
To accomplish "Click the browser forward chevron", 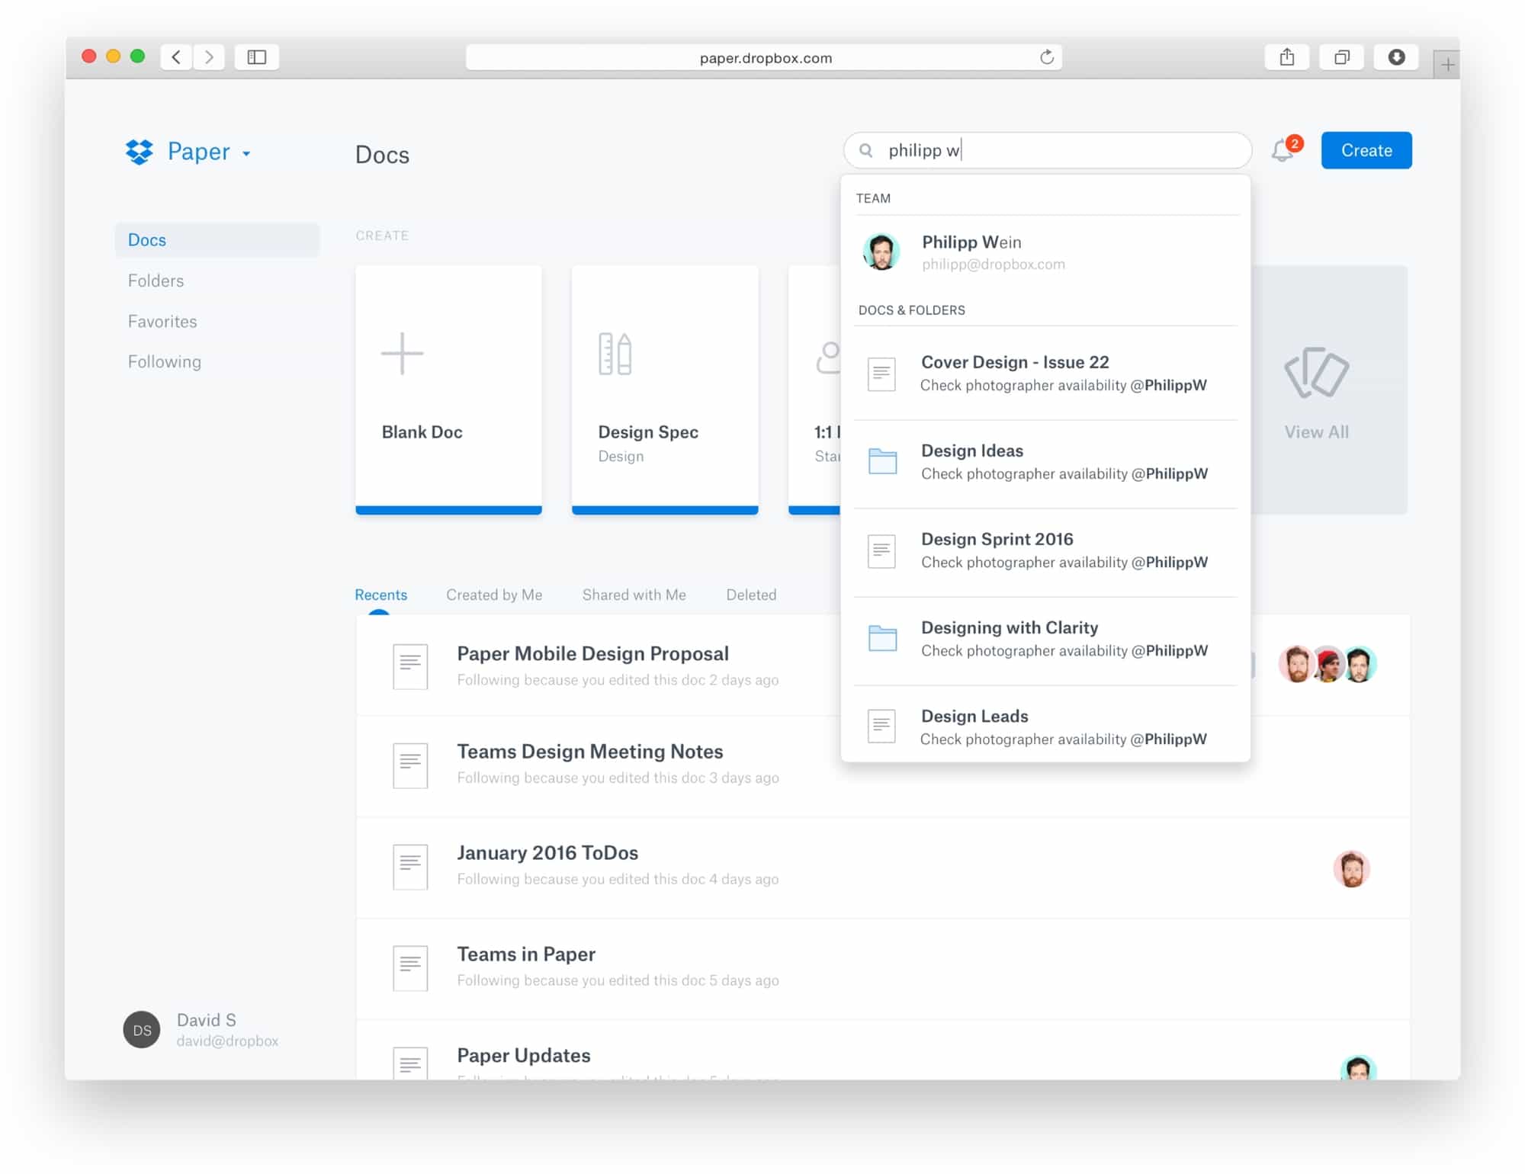I will [x=210, y=56].
